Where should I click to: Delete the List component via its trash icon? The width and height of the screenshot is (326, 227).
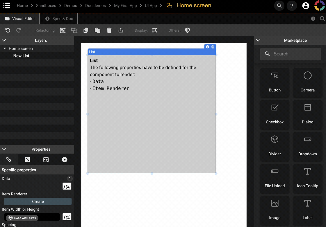213,47
